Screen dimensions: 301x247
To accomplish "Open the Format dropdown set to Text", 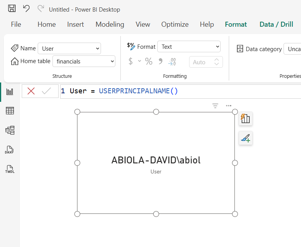I will (189, 46).
